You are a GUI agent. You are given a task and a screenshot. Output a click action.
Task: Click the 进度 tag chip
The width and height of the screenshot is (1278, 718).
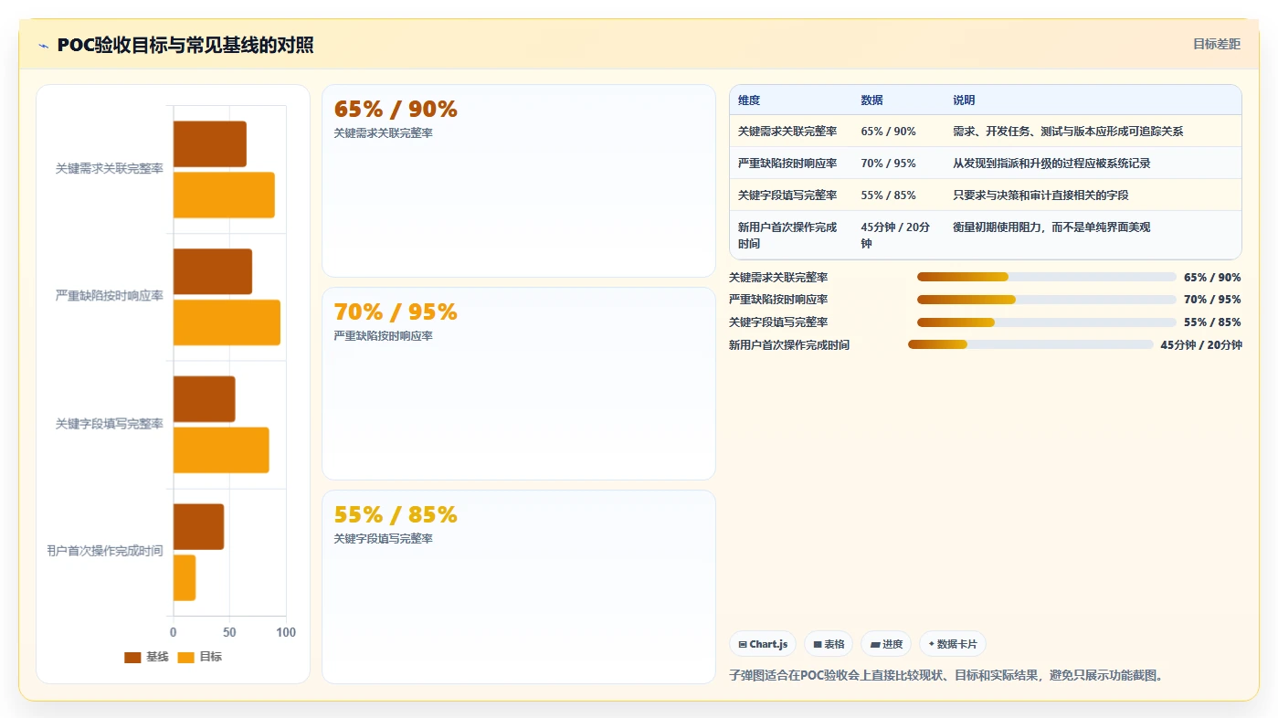pos(886,644)
